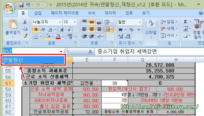
Task: Cut the selection with scissors icon
Action: point(25,22)
